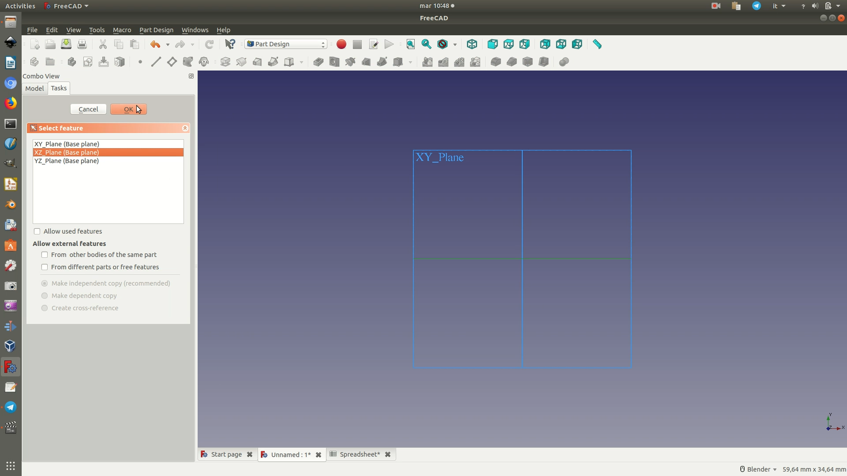Image resolution: width=847 pixels, height=476 pixels.
Task: Click the Datum point icon
Action: coord(140,62)
